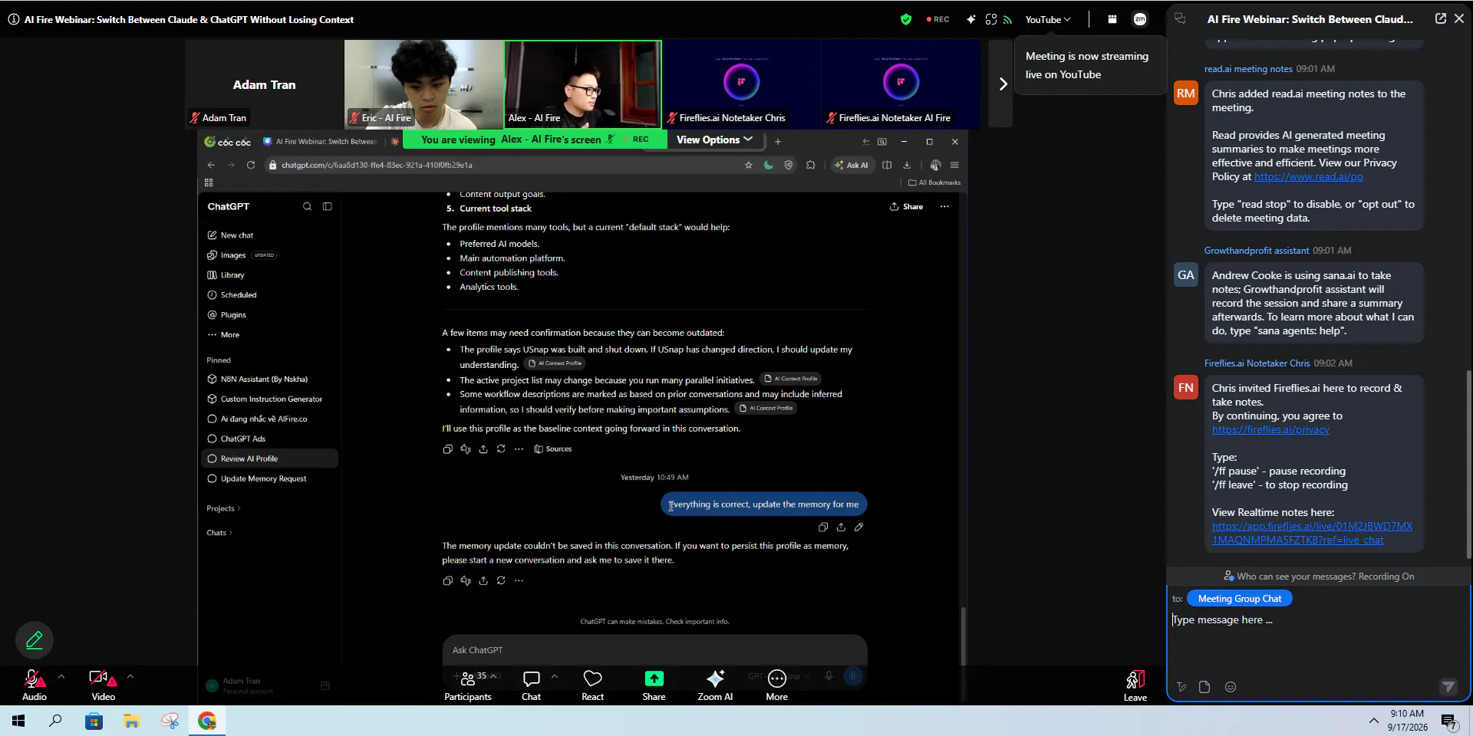The image size is (1473, 736).
Task: Open the AI Companion sparkle icon
Action: 971,19
